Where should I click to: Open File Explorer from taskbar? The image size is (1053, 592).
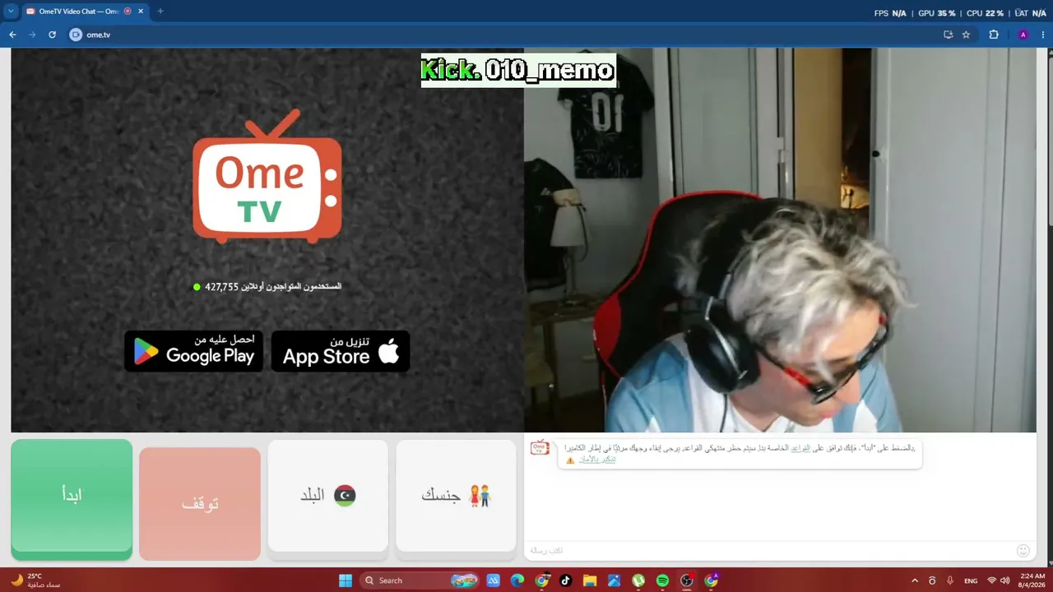(590, 580)
